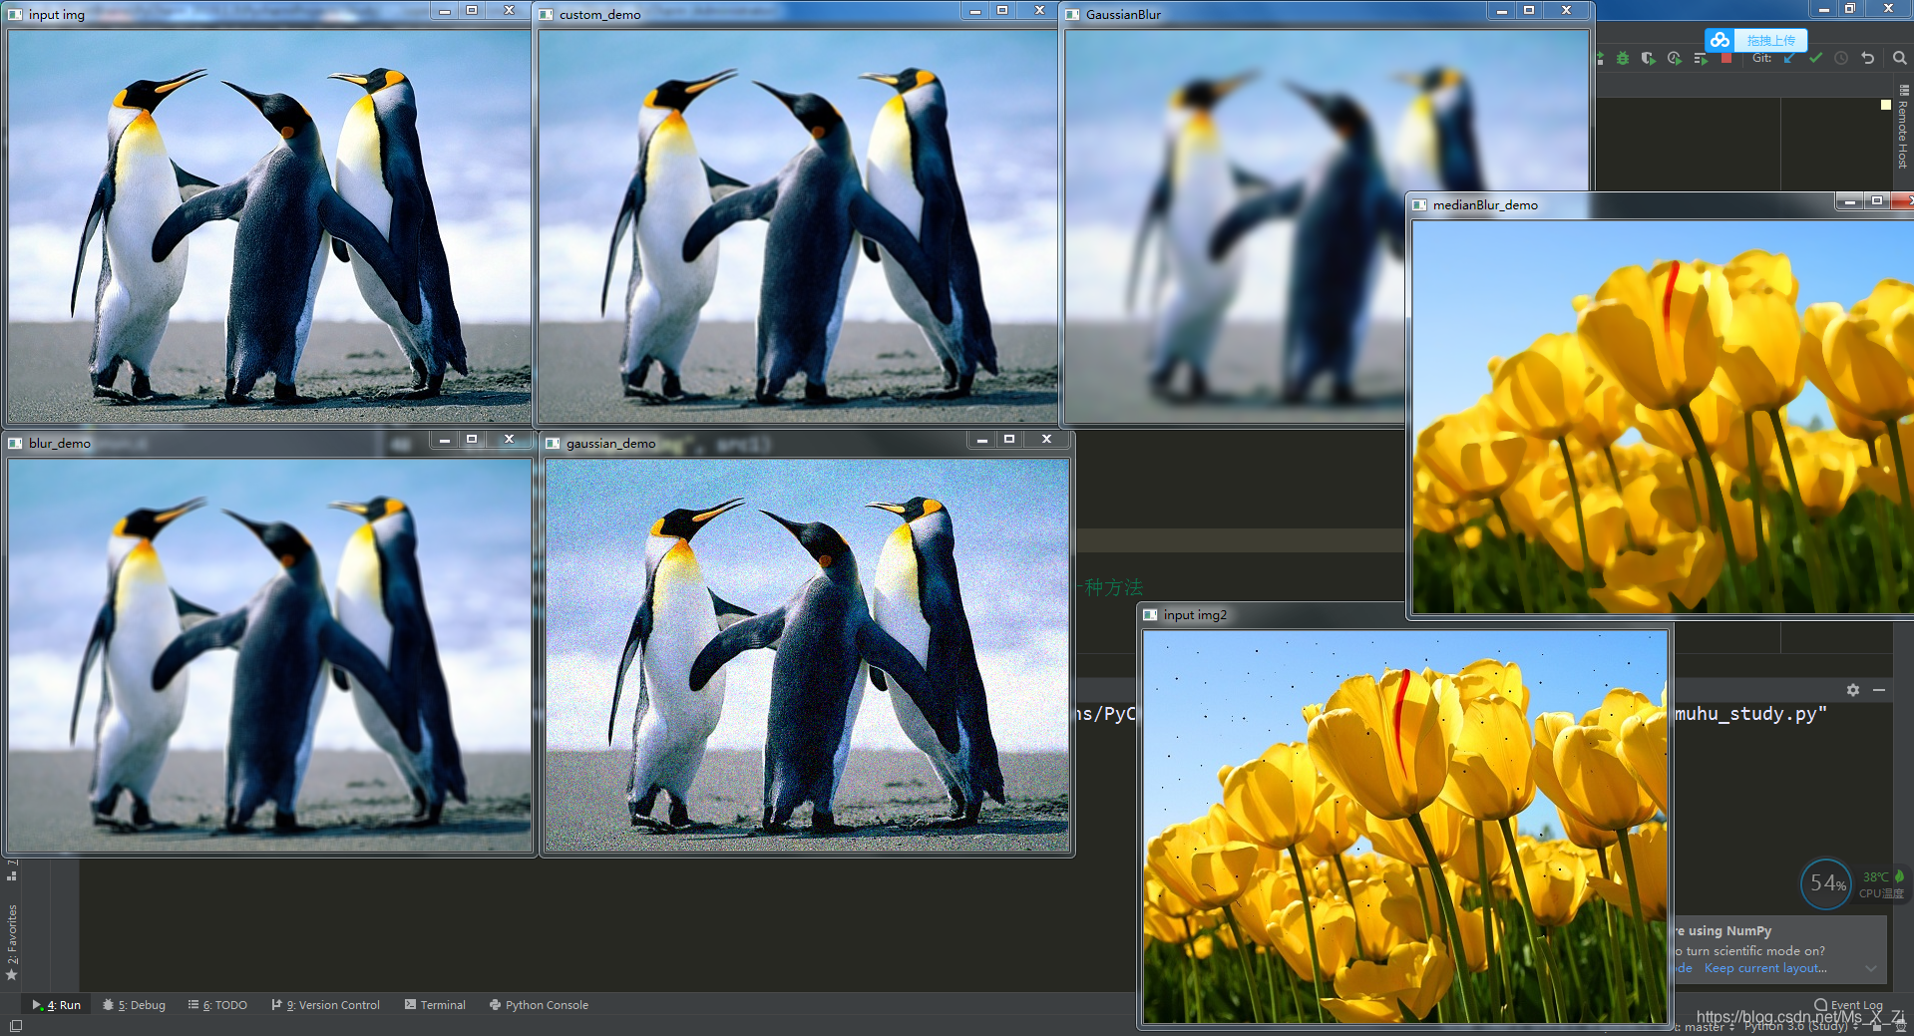
Task: Open the Terminal tool window tab
Action: (x=435, y=1005)
